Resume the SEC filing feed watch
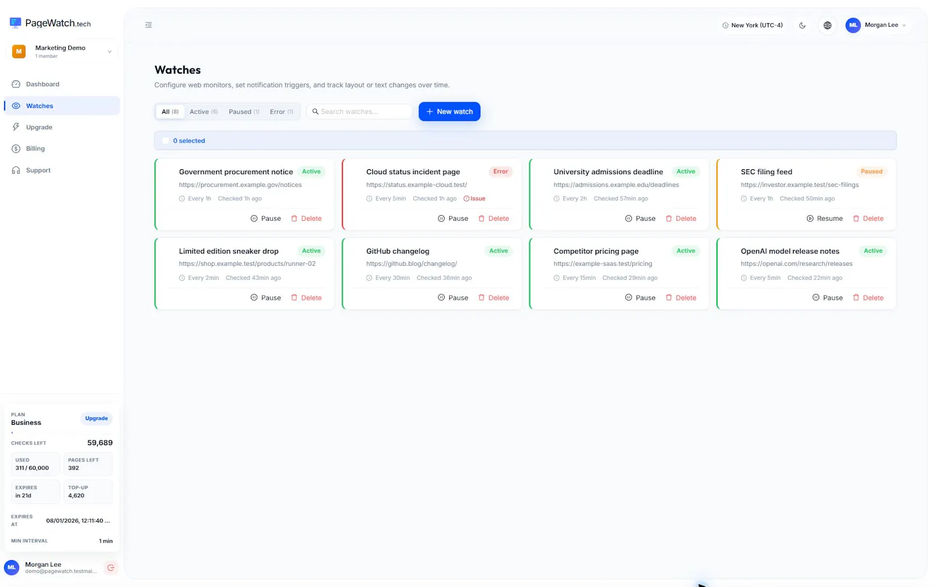935x587 pixels. 825,218
